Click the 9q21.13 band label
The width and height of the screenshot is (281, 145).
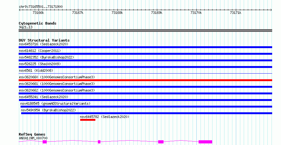pyautogui.click(x=26, y=27)
